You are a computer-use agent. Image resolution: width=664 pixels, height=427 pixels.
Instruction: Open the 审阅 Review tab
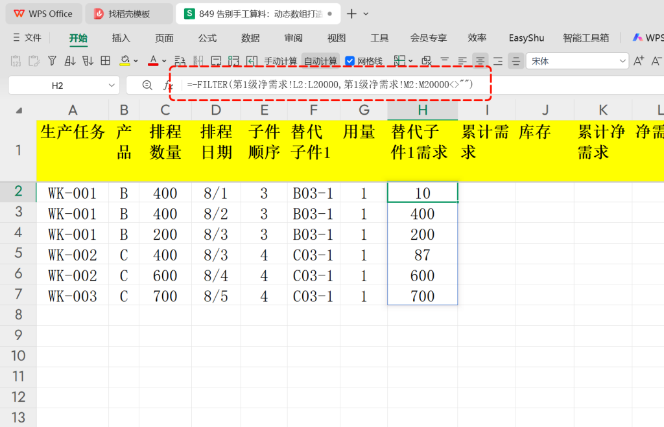point(294,38)
